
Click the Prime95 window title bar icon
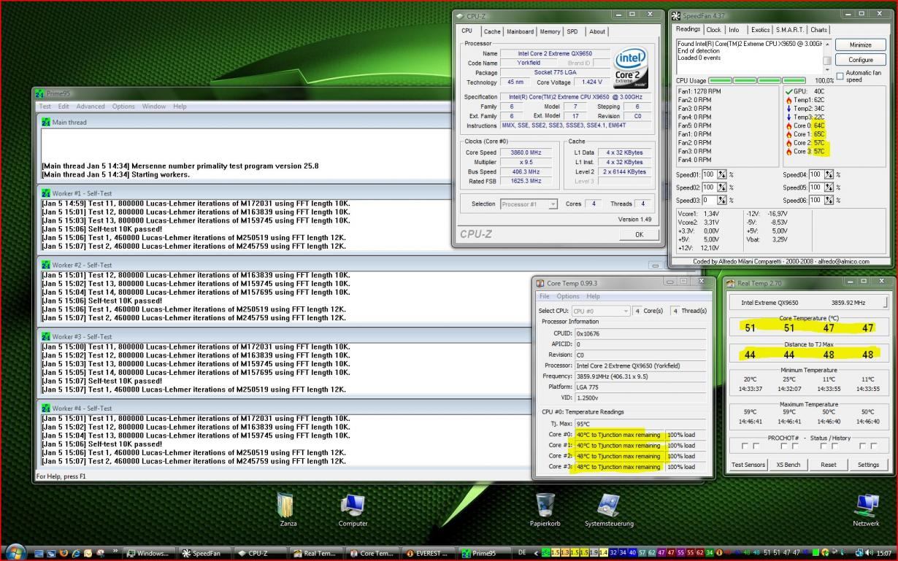[x=40, y=93]
